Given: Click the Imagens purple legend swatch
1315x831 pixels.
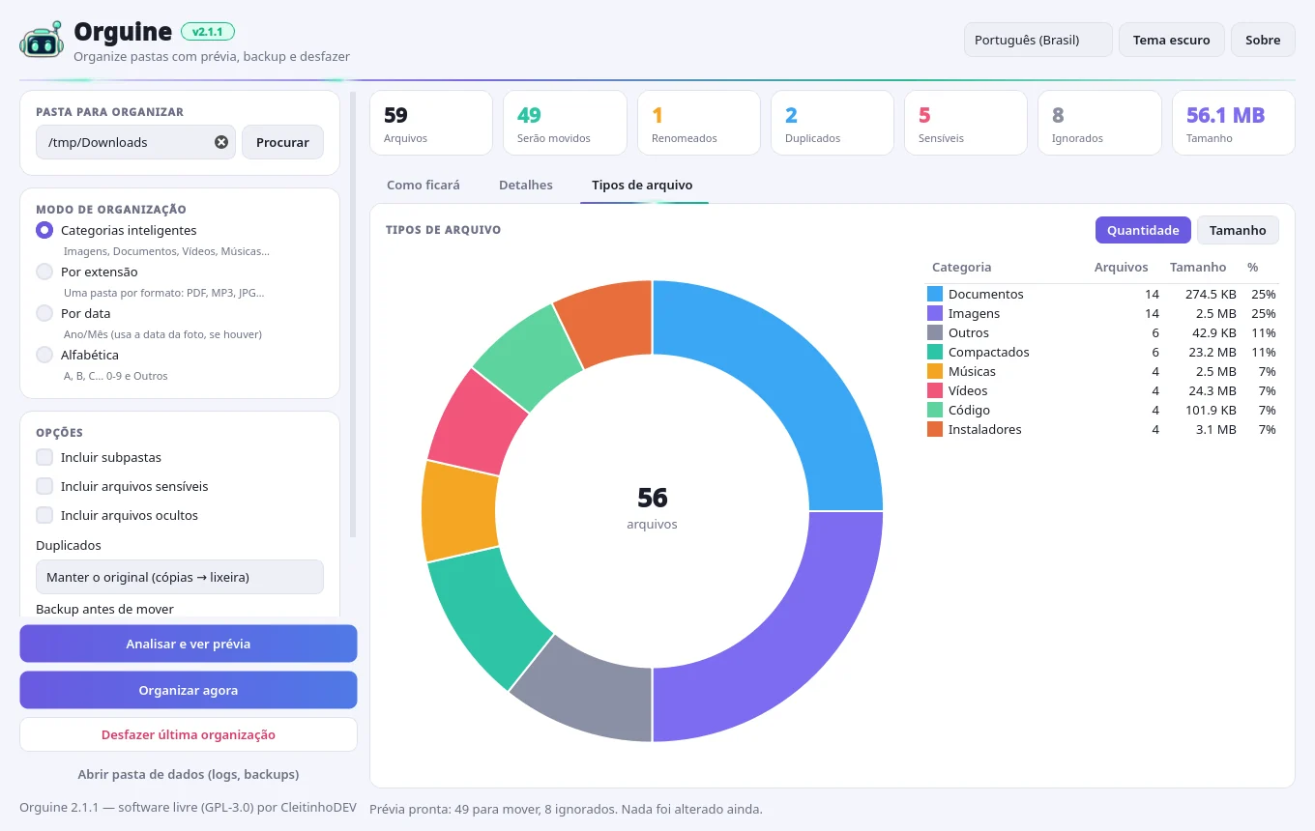Looking at the screenshot, I should pyautogui.click(x=935, y=313).
